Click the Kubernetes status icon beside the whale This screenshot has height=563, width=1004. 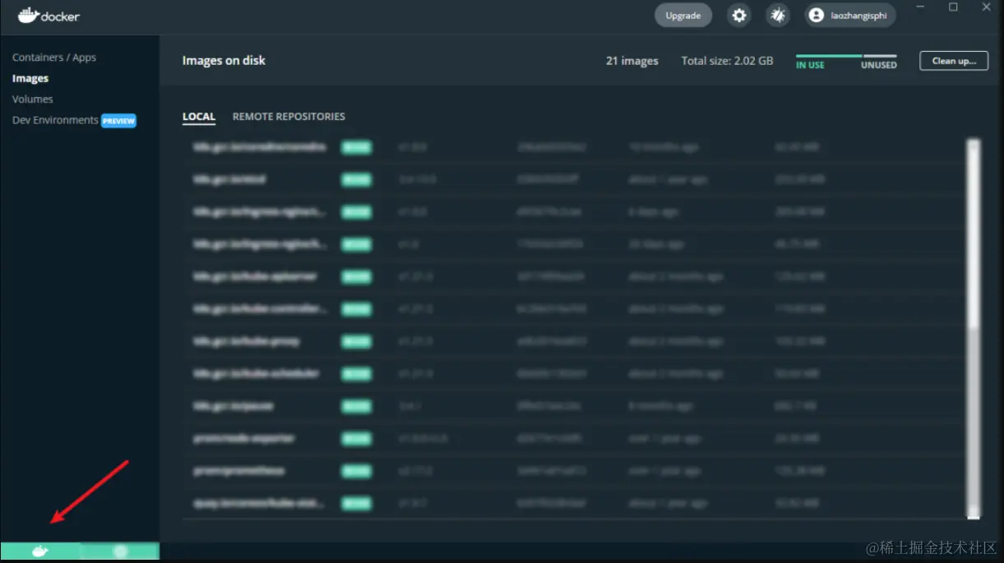coord(120,551)
